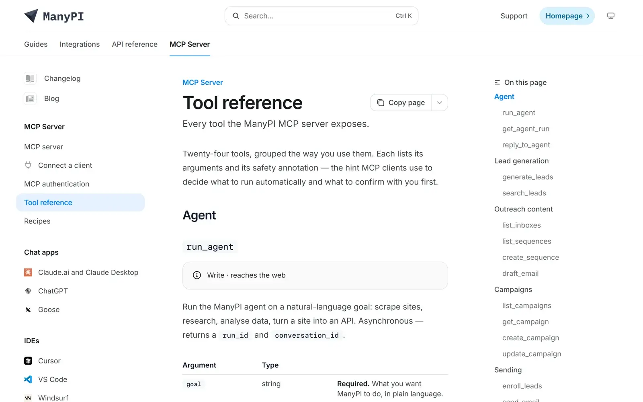The height and width of the screenshot is (402, 643).
Task: Click the Homepage button
Action: click(567, 16)
